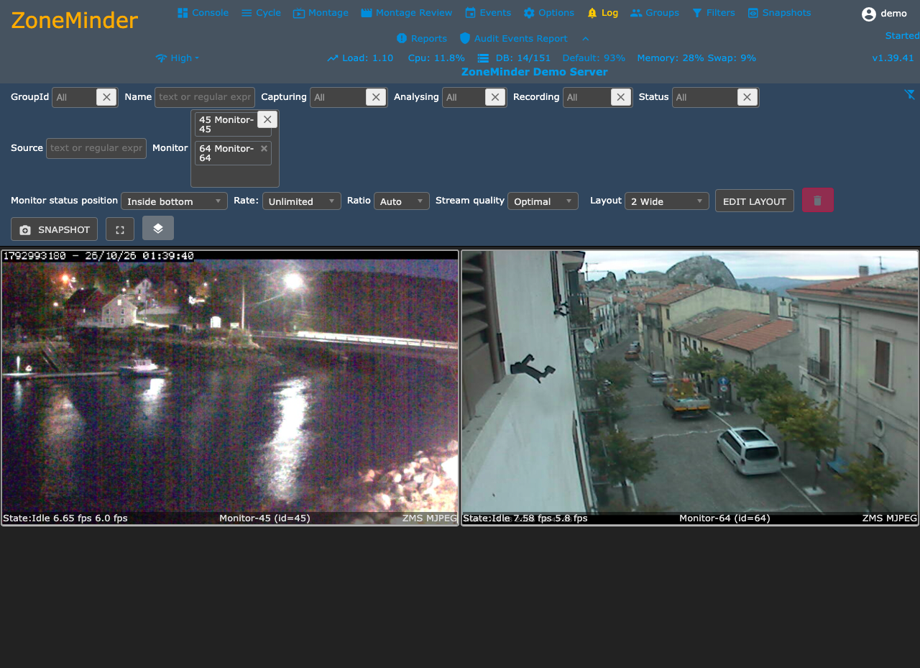Open the Reports page
Image resolution: width=920 pixels, height=668 pixels.
pyautogui.click(x=421, y=38)
